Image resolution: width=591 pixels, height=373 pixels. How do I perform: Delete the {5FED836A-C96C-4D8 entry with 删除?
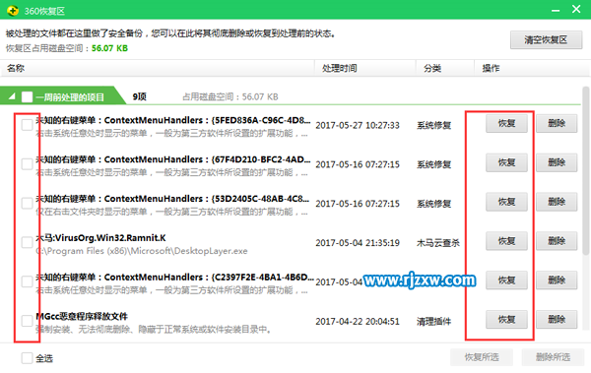coord(557,124)
